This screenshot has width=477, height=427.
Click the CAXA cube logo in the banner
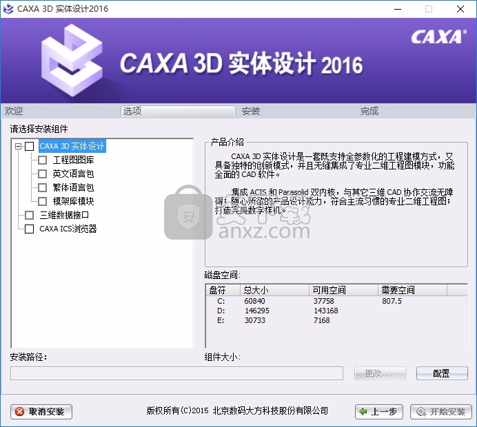tap(72, 61)
